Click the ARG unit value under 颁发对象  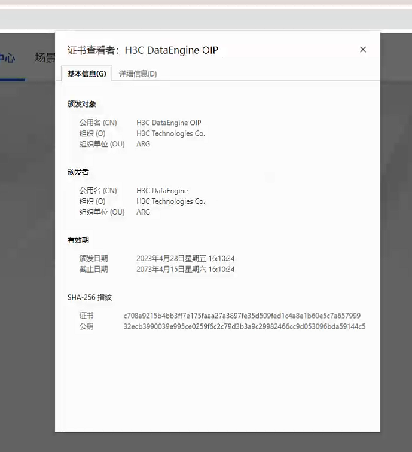point(144,144)
